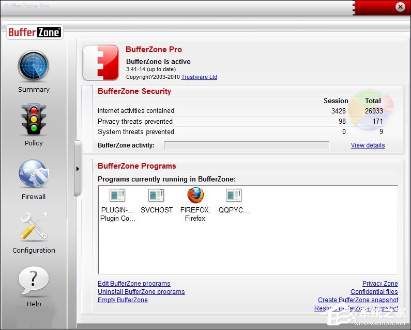Click the BufferZone Programs heading
411x330 pixels.
pyautogui.click(x=137, y=166)
